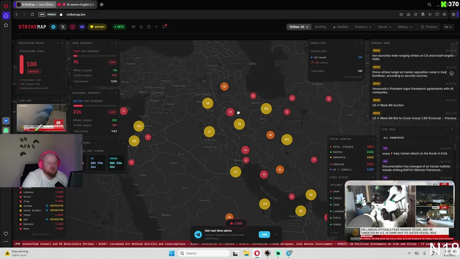Click the live feed scrollbar
460x259 pixels.
(455, 147)
